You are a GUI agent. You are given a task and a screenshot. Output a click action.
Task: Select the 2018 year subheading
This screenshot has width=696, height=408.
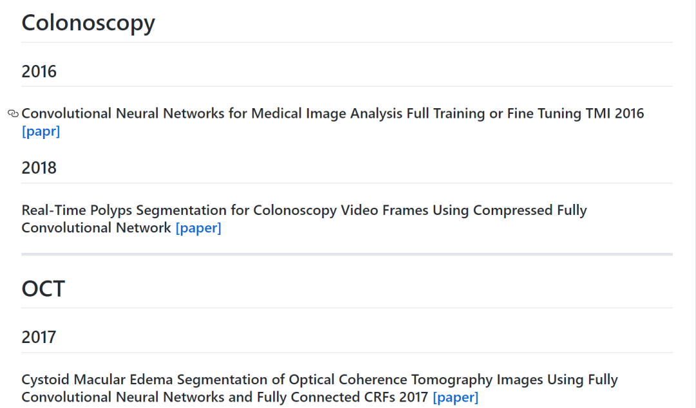[39, 168]
